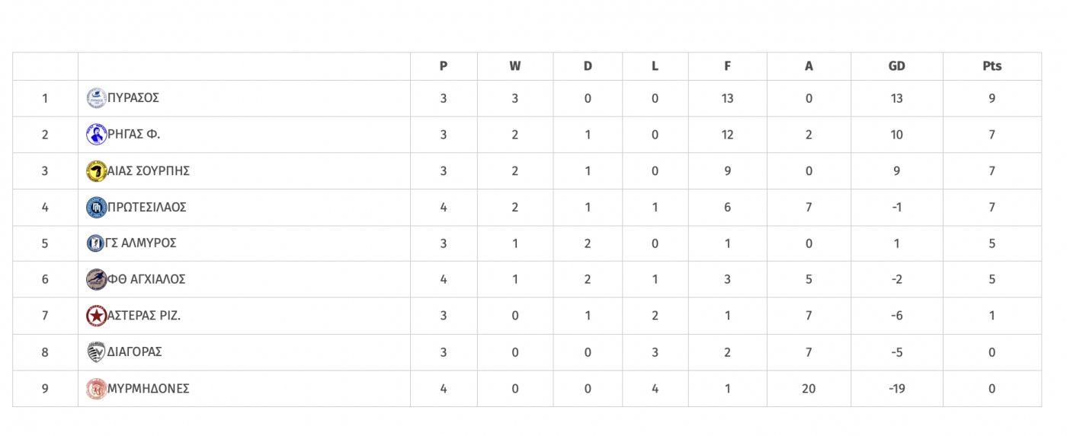
Task: Click the ΠΥΡΑΣΟΣ team crest icon
Action: coord(97,98)
